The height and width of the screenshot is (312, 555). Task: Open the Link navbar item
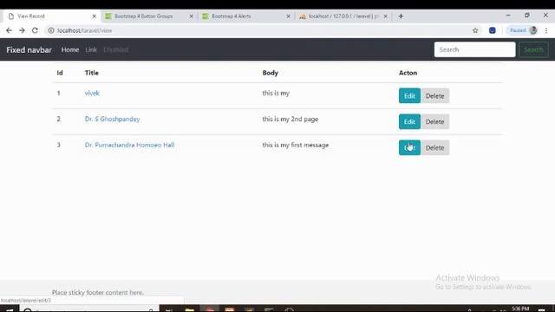tap(91, 50)
